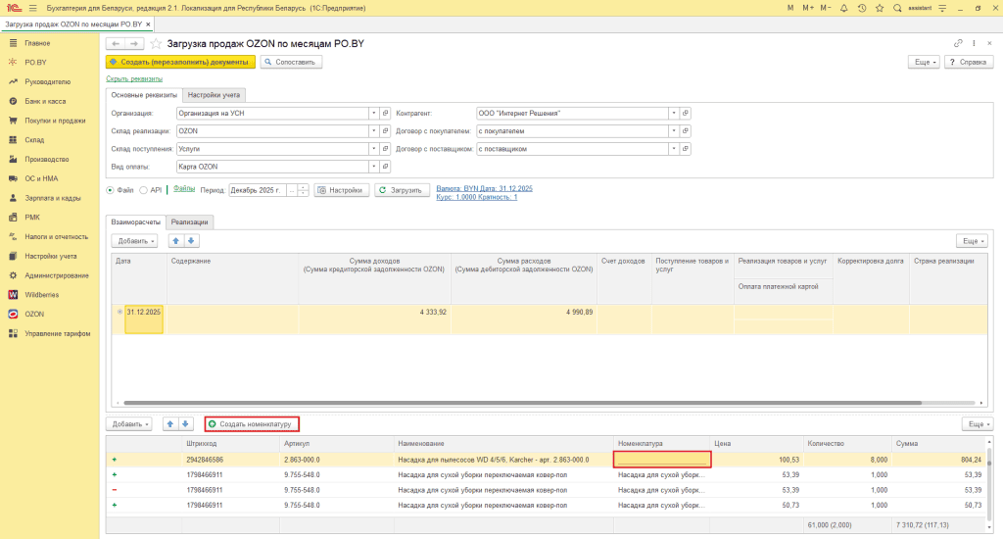Expand Склад поступления dropdown
The width and height of the screenshot is (1003, 539).
[x=373, y=149]
